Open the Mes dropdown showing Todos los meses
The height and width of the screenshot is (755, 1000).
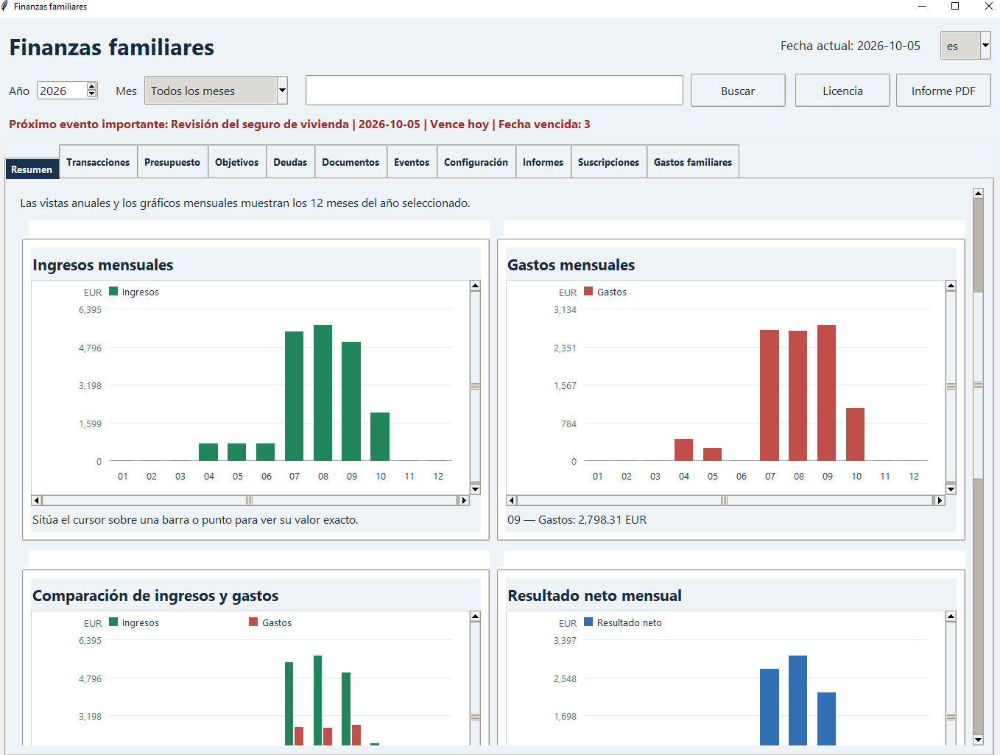[x=216, y=91]
